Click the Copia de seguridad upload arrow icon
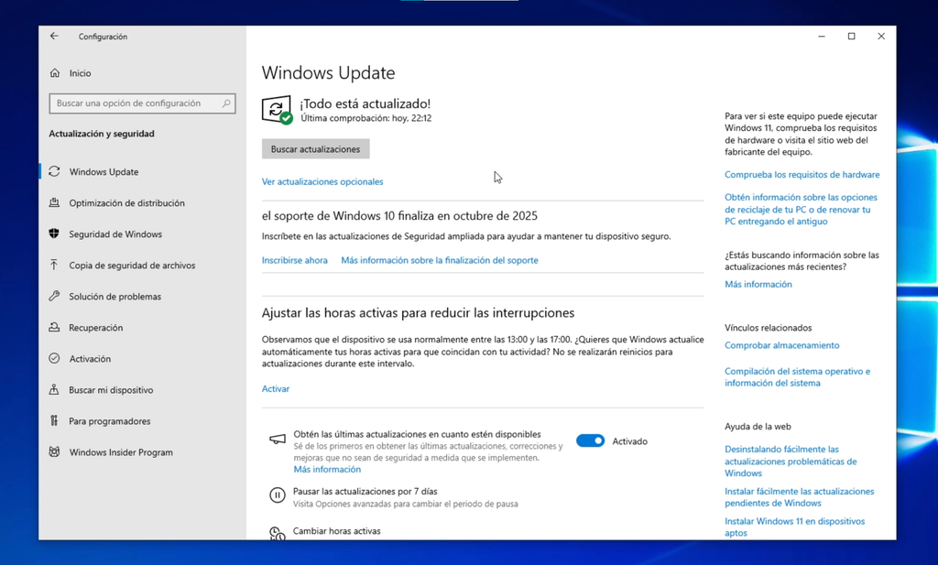This screenshot has width=938, height=565. pos(54,265)
